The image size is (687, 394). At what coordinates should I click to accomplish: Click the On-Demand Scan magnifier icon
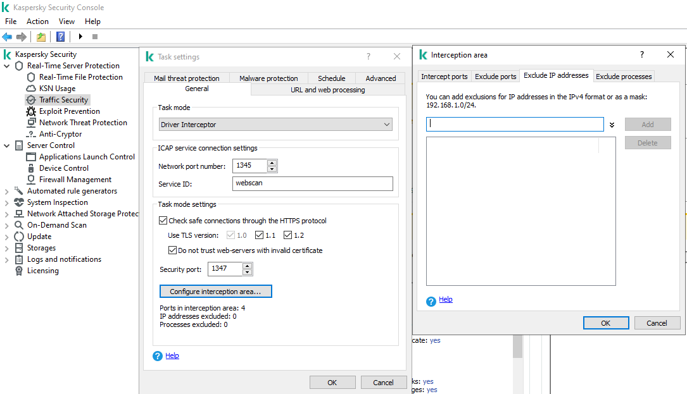coord(19,225)
